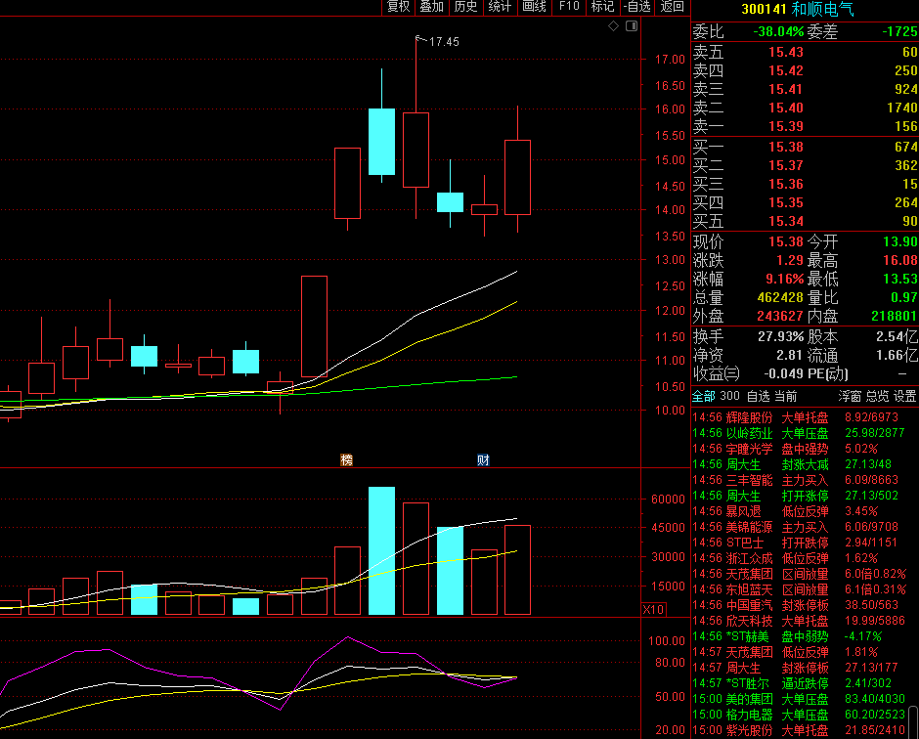The height and width of the screenshot is (739, 919).
Task: Click the 榜 marker icon on chart
Action: [x=346, y=460]
